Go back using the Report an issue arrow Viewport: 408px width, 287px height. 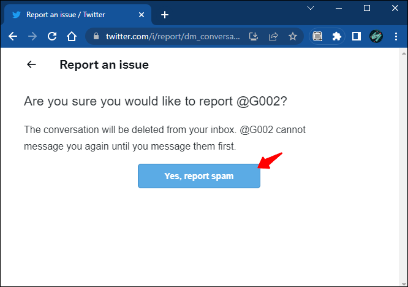(x=31, y=64)
